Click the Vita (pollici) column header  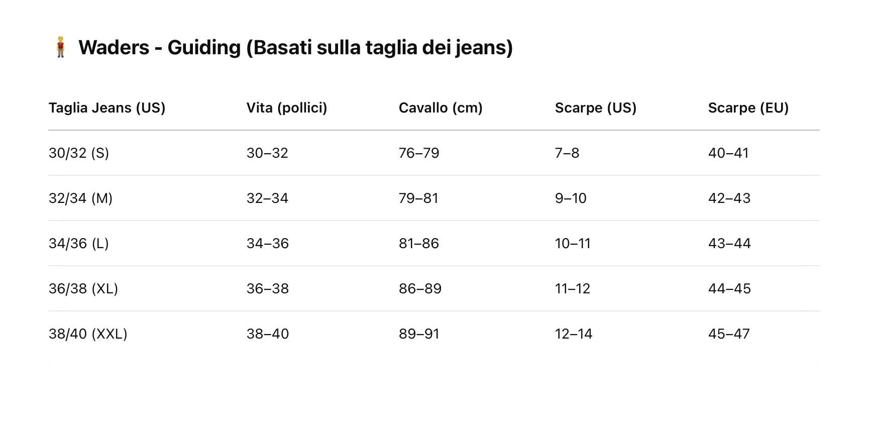(x=287, y=108)
